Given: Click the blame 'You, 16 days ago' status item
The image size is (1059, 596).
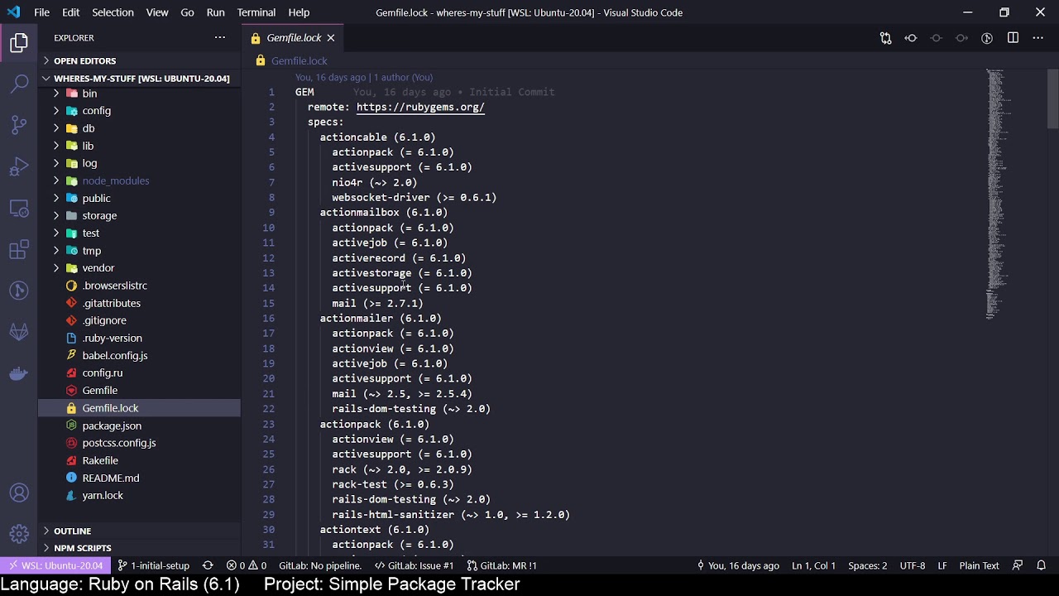Looking at the screenshot, I should pos(738,565).
